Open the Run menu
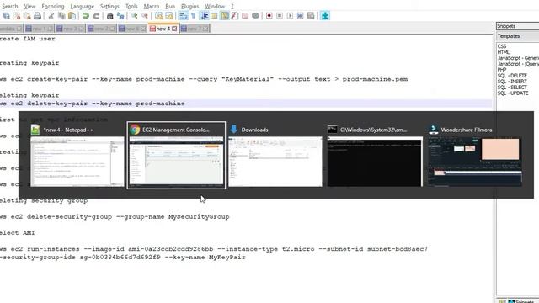The height and width of the screenshot is (303, 539). coord(170,6)
